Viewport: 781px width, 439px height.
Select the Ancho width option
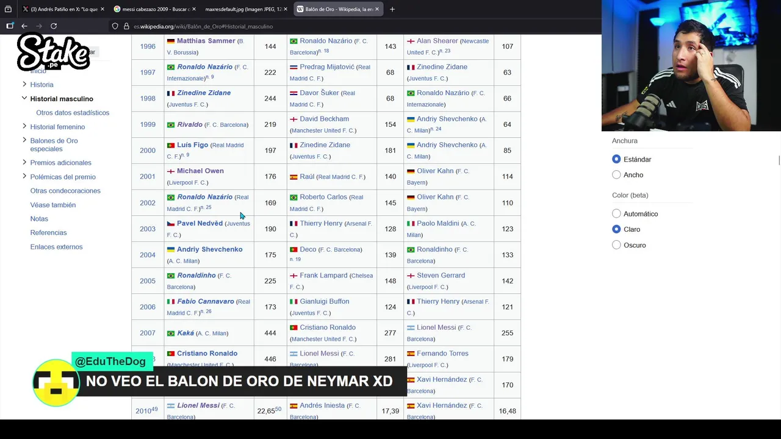tap(616, 175)
